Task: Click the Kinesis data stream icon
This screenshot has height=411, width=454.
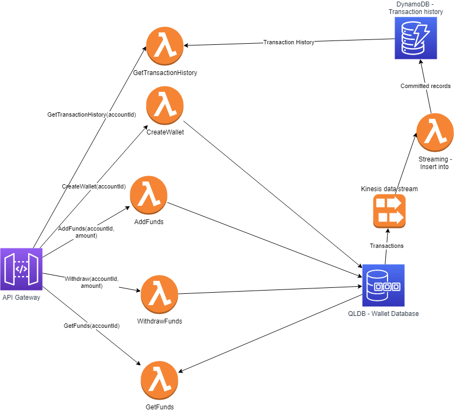Action: 390,211
